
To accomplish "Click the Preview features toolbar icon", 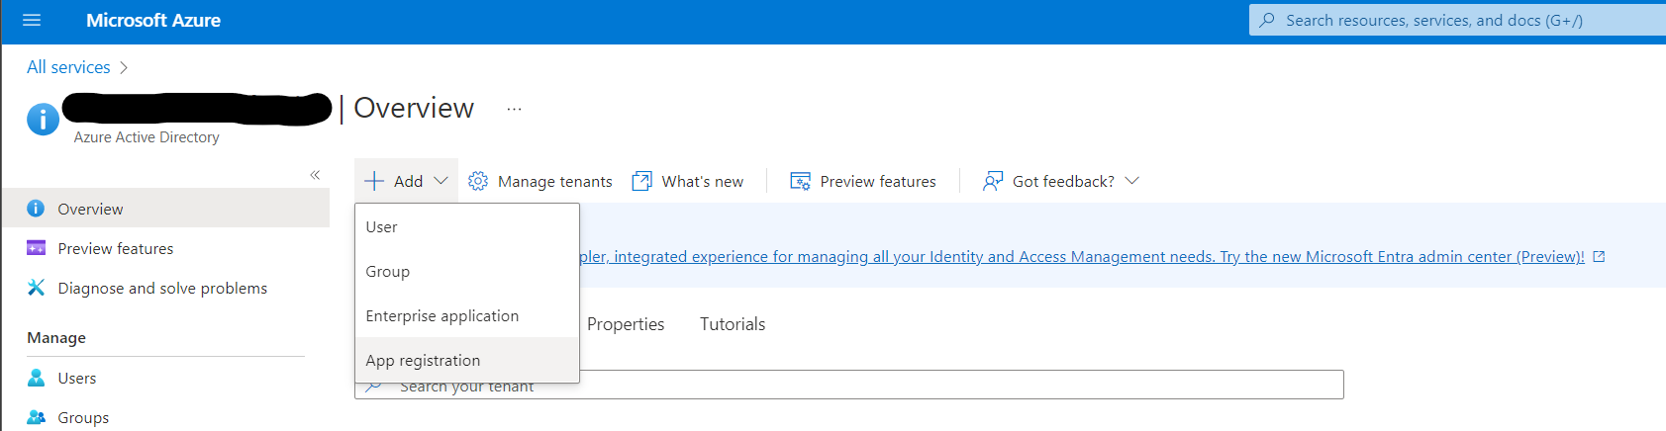I will pos(800,181).
